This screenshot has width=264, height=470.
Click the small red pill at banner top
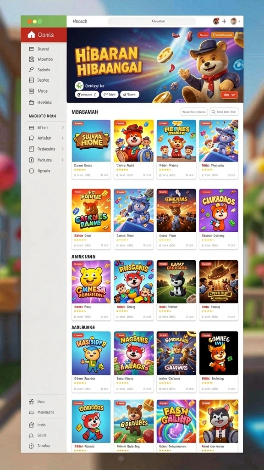(203, 35)
